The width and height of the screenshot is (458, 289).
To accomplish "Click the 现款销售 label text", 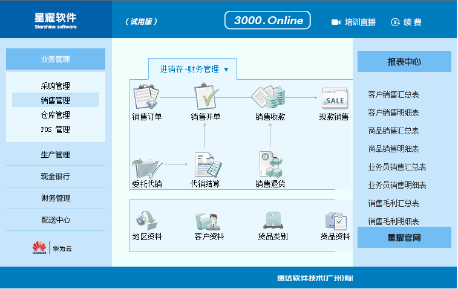I will coord(334,117).
